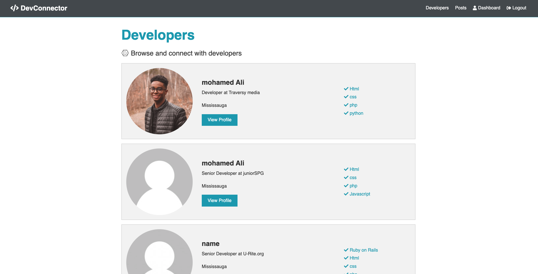The height and width of the screenshot is (274, 538).
Task: Click the gray placeholder avatar on second card
Action: (159, 182)
